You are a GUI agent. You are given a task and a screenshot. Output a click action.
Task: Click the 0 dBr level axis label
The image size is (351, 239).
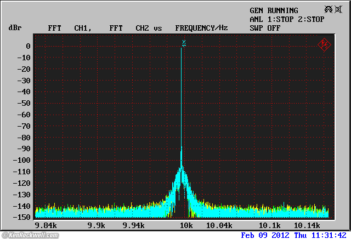coord(27,46)
